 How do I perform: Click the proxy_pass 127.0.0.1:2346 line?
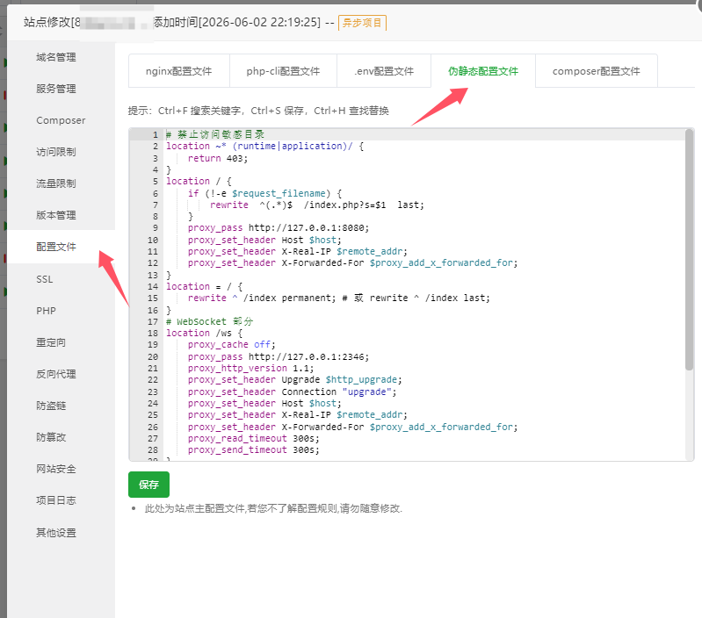(x=279, y=357)
